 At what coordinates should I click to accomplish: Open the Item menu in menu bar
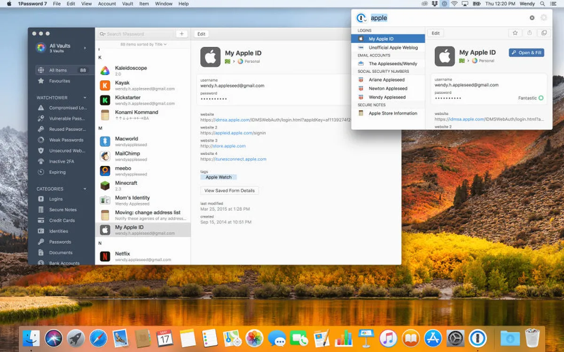pos(144,4)
